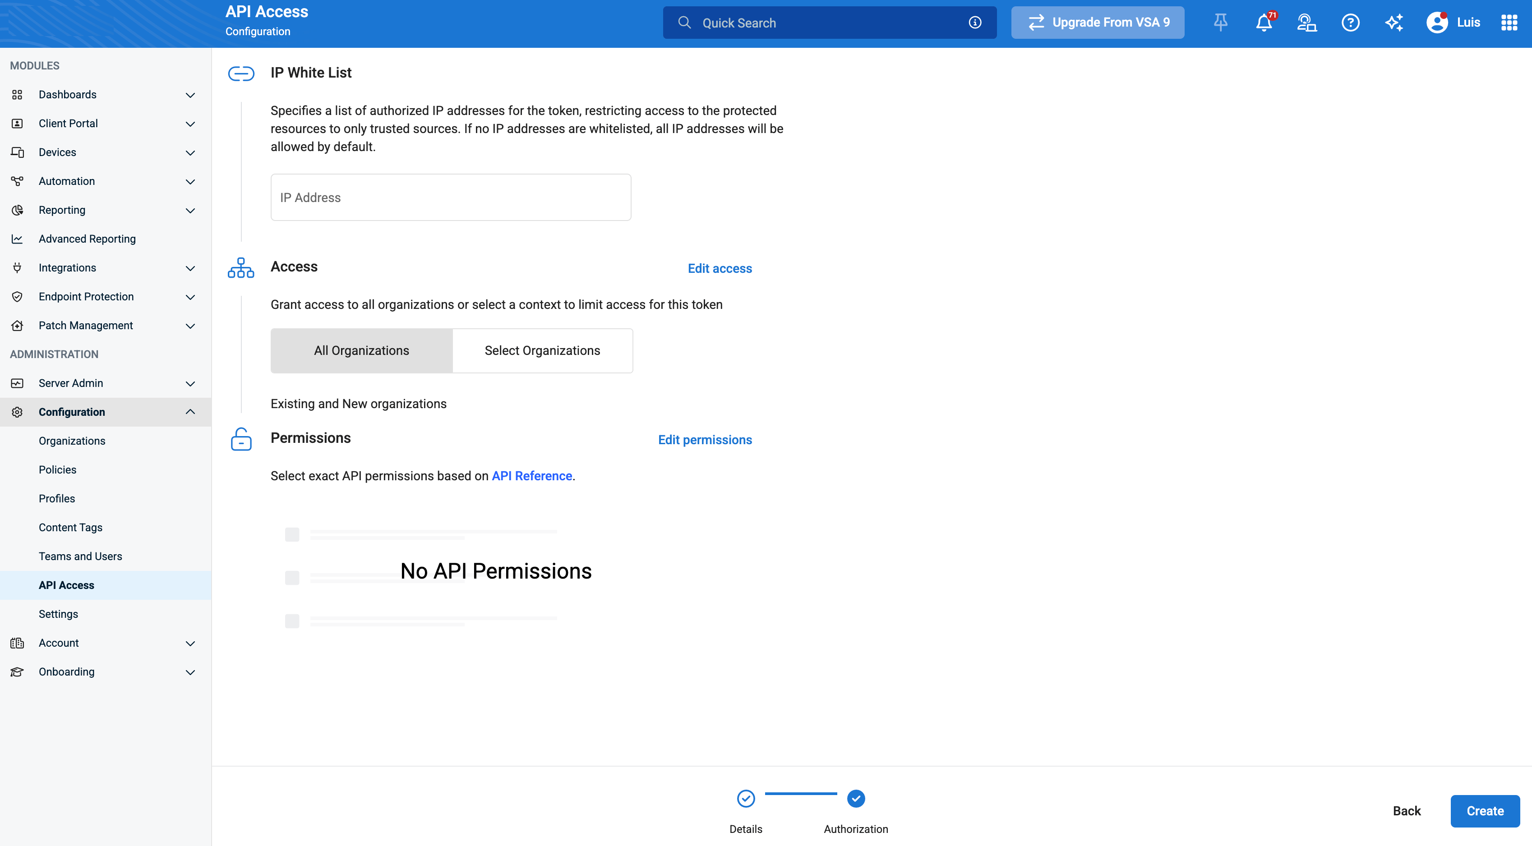
Task: Click the Reporting pie chart icon
Action: 17,210
